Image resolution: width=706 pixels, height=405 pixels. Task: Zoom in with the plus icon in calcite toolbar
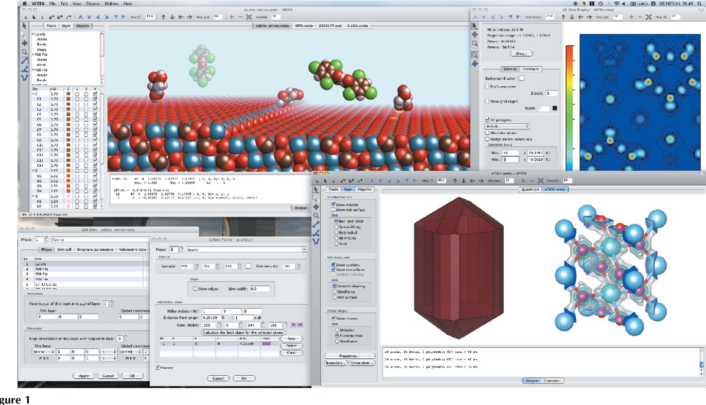point(232,16)
